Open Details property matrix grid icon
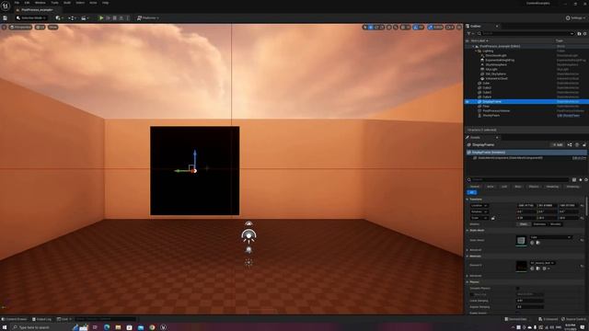This screenshot has height=331, width=589. 574,180
